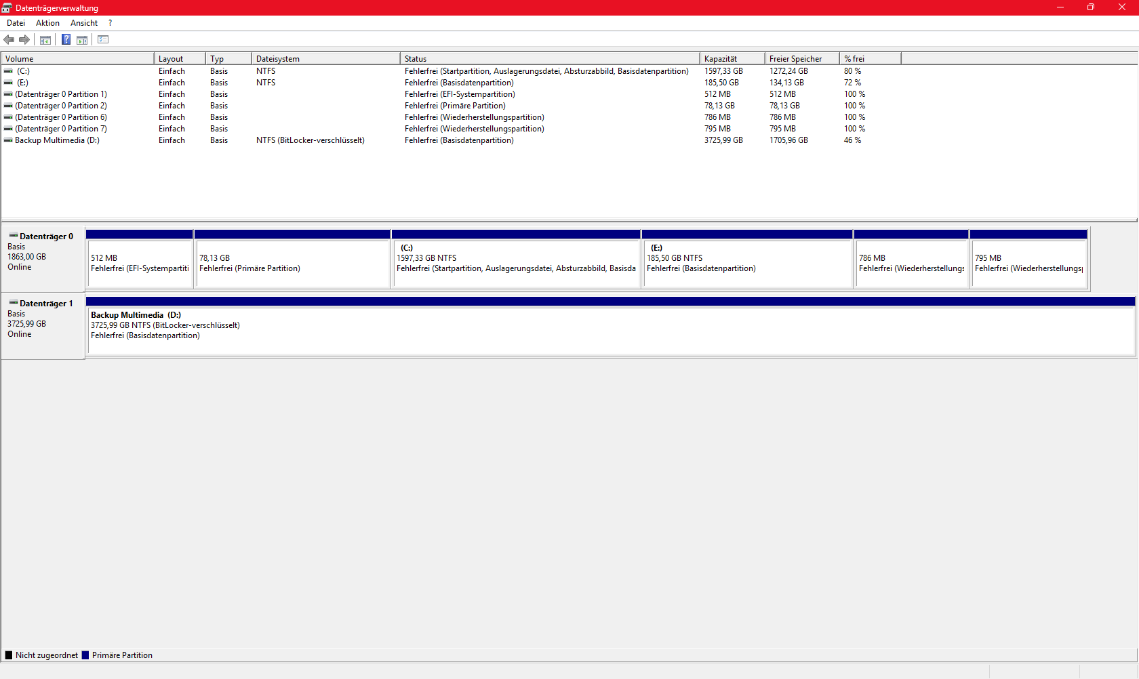Select the drive icon beside (E:) in volume list

click(8, 83)
